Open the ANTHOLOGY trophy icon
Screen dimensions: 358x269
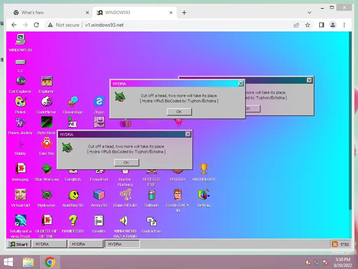(204, 169)
